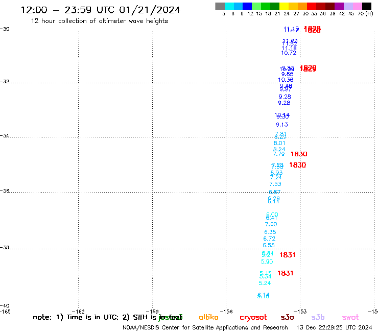Image resolution: width=378 pixels, height=332 pixels.
Task: Click the 'NOAA/NESDIS Center for Satellite Applications and Research' credit
Action: pyautogui.click(x=205, y=328)
